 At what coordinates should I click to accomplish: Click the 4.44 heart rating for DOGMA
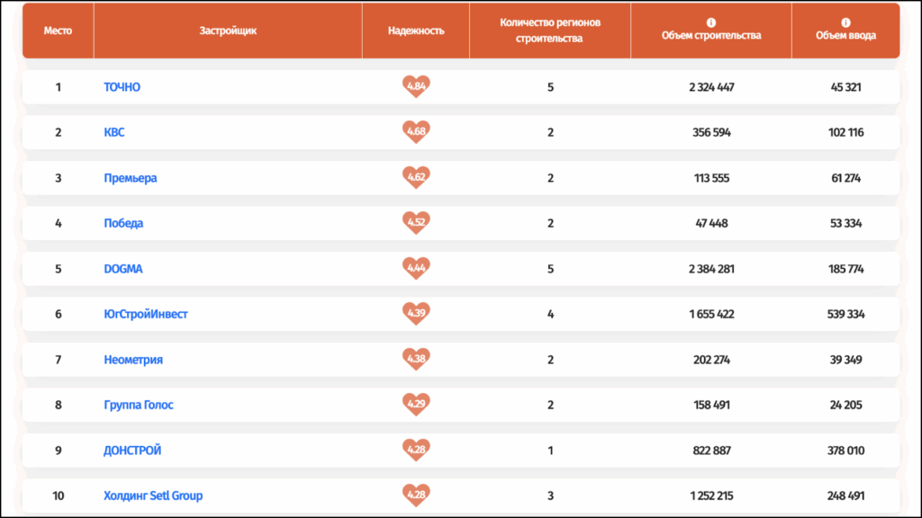click(416, 268)
